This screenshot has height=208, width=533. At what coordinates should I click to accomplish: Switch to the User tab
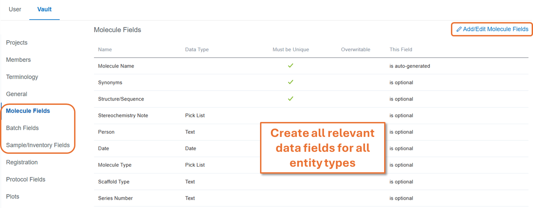(x=15, y=10)
